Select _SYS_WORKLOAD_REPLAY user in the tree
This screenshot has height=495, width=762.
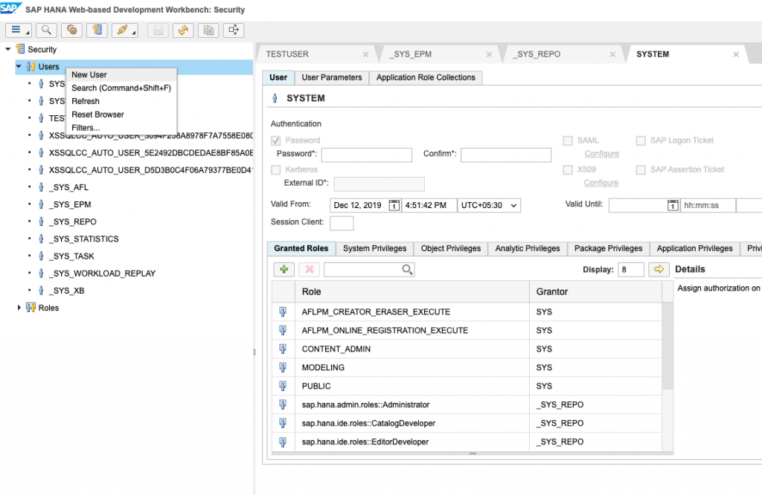pos(102,274)
